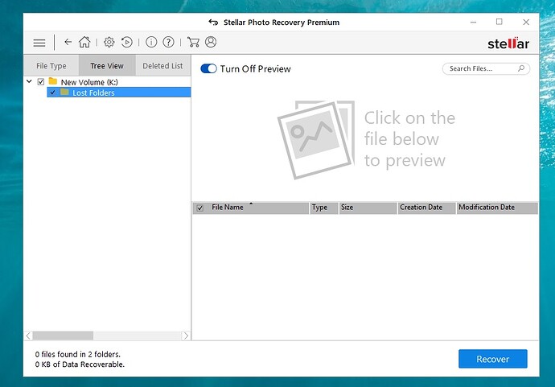Toggle the File Name select-all checkbox
Screen dimensions: 555x387
pyautogui.click(x=200, y=208)
